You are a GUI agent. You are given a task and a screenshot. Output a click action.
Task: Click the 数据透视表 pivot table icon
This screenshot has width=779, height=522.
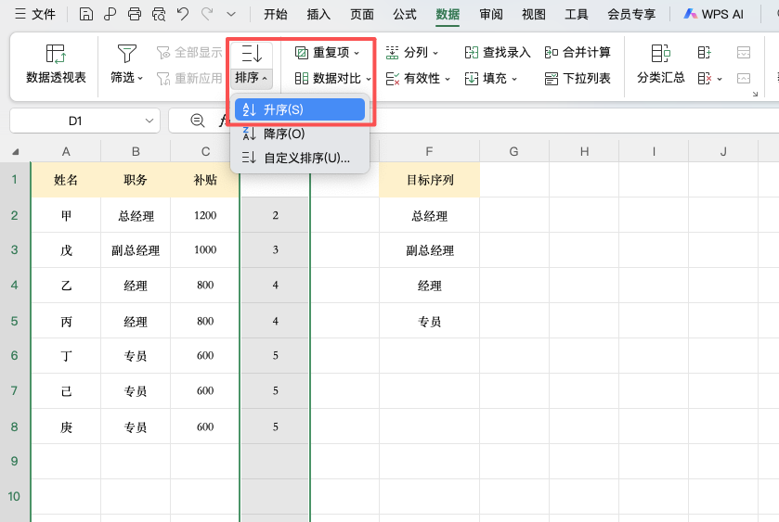[56, 54]
